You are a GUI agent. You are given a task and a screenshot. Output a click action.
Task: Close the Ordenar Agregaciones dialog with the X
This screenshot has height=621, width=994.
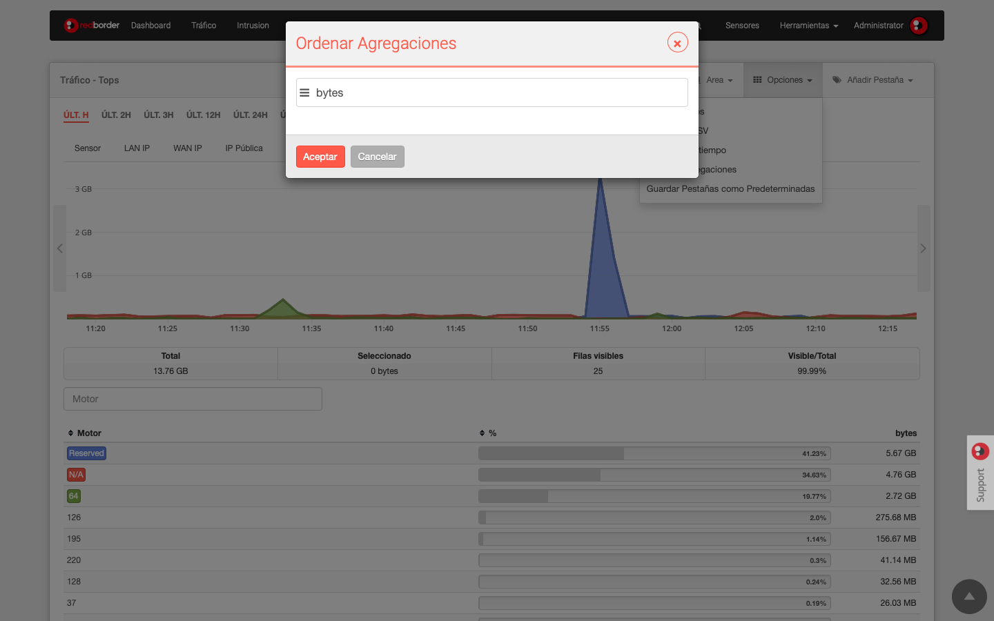677,43
